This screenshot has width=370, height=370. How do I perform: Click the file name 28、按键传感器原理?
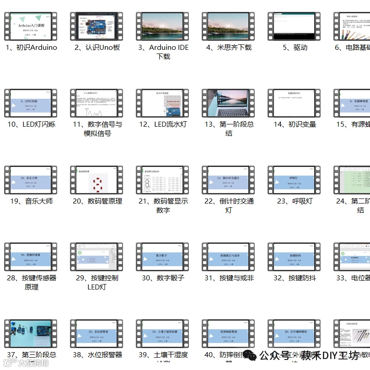coord(32,283)
